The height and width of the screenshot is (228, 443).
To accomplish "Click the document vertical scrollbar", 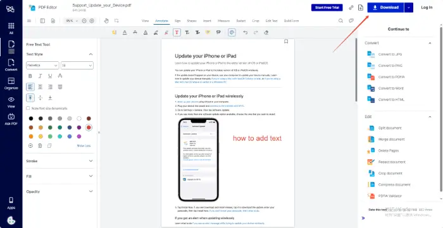I will point(356,69).
